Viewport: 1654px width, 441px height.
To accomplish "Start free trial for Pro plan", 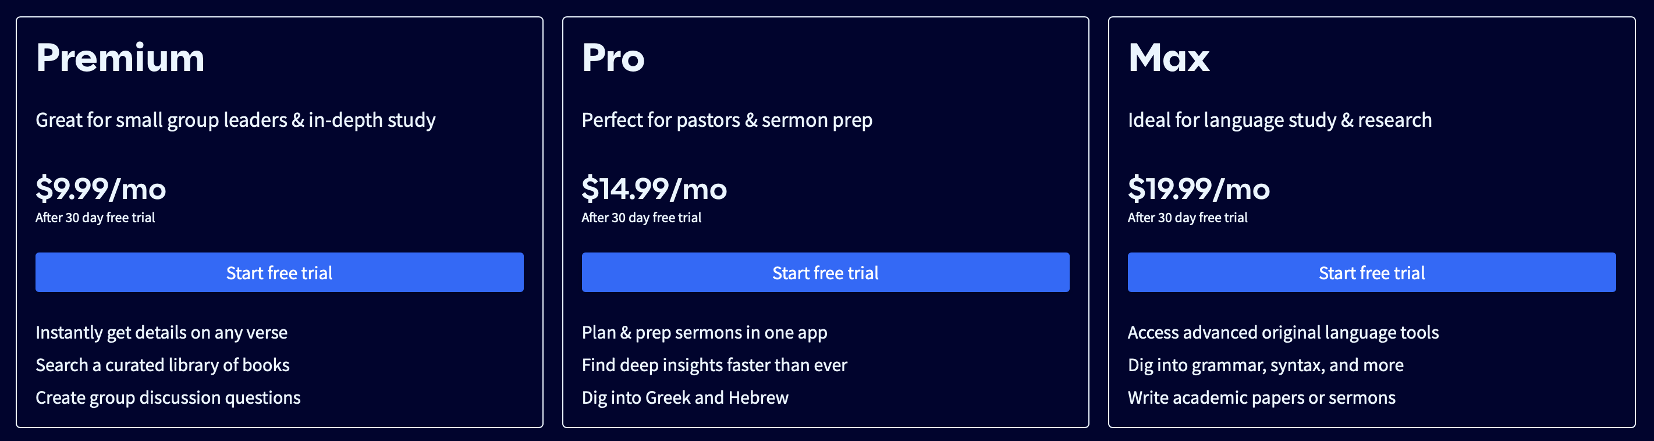I will coord(825,273).
